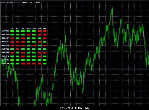Image resolution: width=149 pixels, height=110 pixels.
Task: Click the red GBPJPY M5 trend cell
Action: pyautogui.click(x=39, y=53)
